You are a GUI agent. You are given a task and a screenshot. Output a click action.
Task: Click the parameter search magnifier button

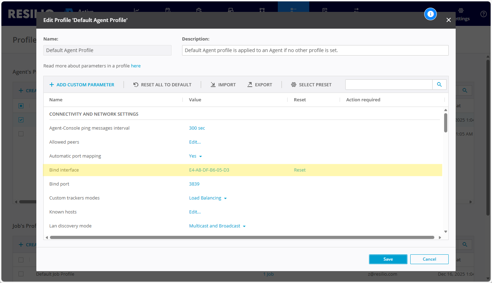(439, 85)
